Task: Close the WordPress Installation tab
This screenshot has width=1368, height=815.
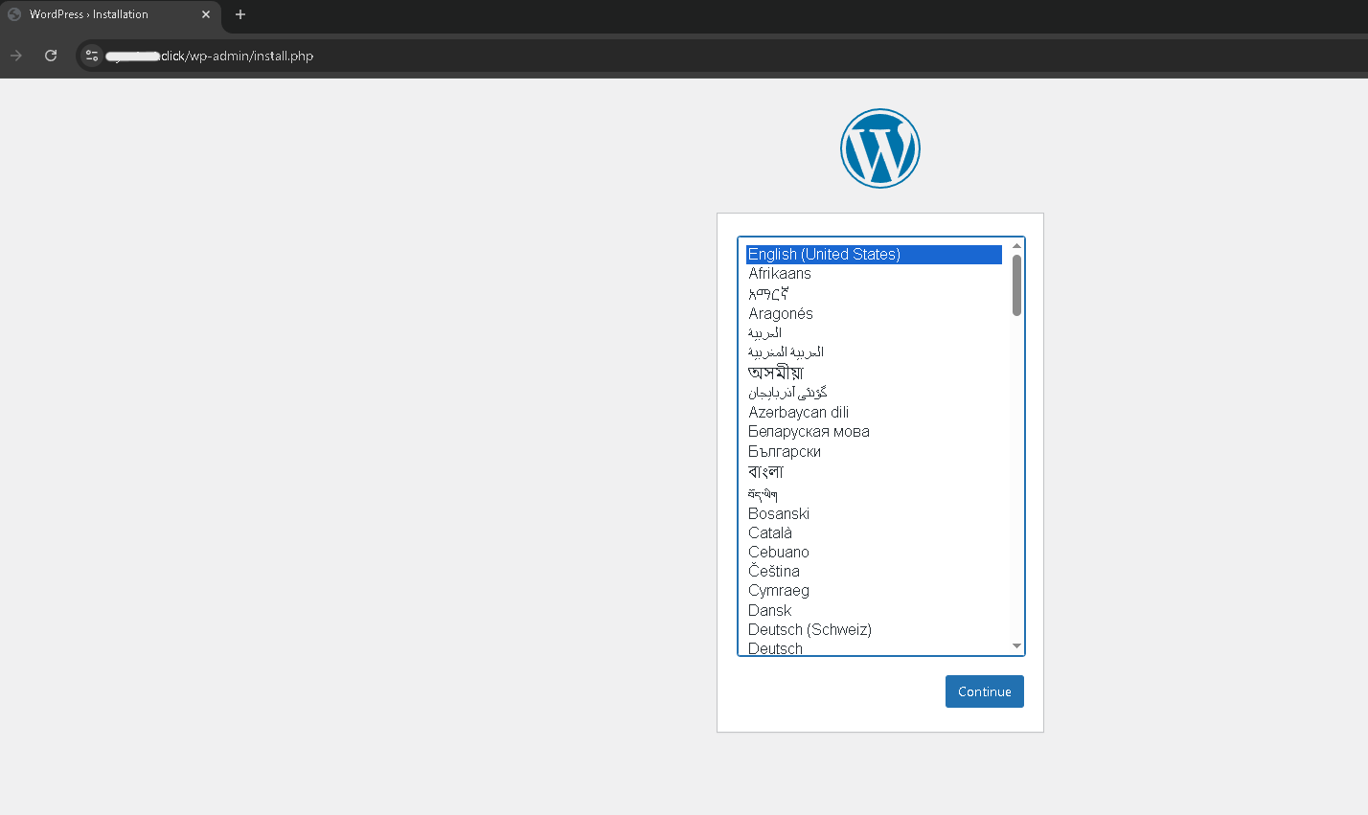Action: (x=206, y=14)
